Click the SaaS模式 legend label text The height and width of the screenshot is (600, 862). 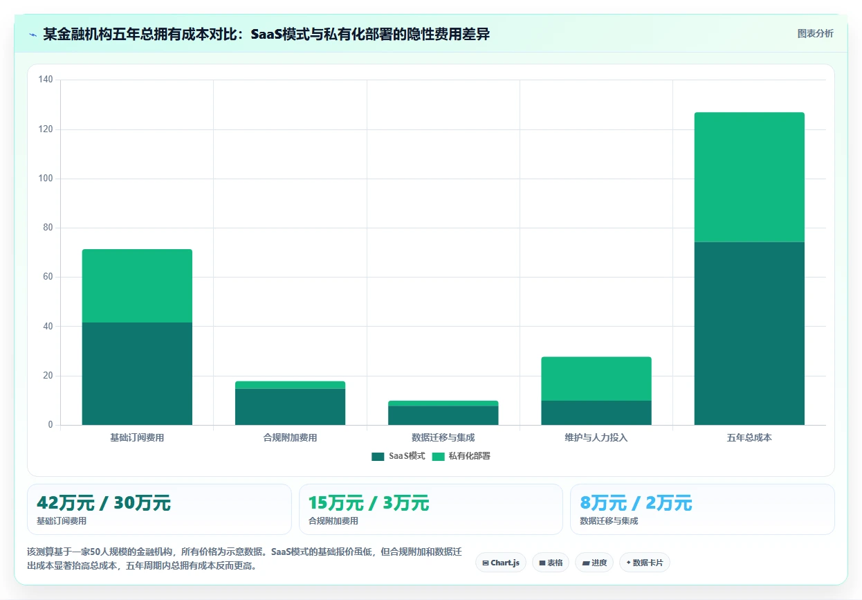point(407,456)
